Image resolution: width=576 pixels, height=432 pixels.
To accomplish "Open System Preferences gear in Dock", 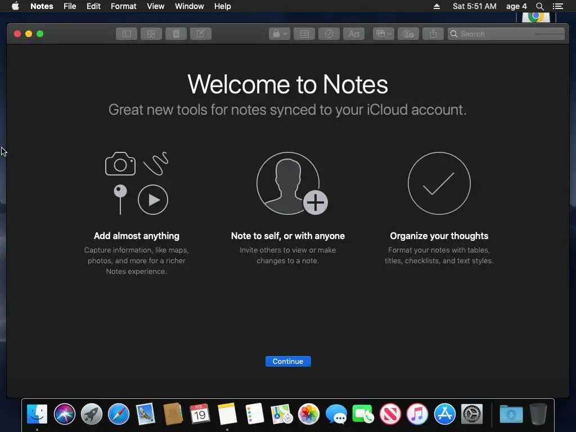I will pos(472,414).
